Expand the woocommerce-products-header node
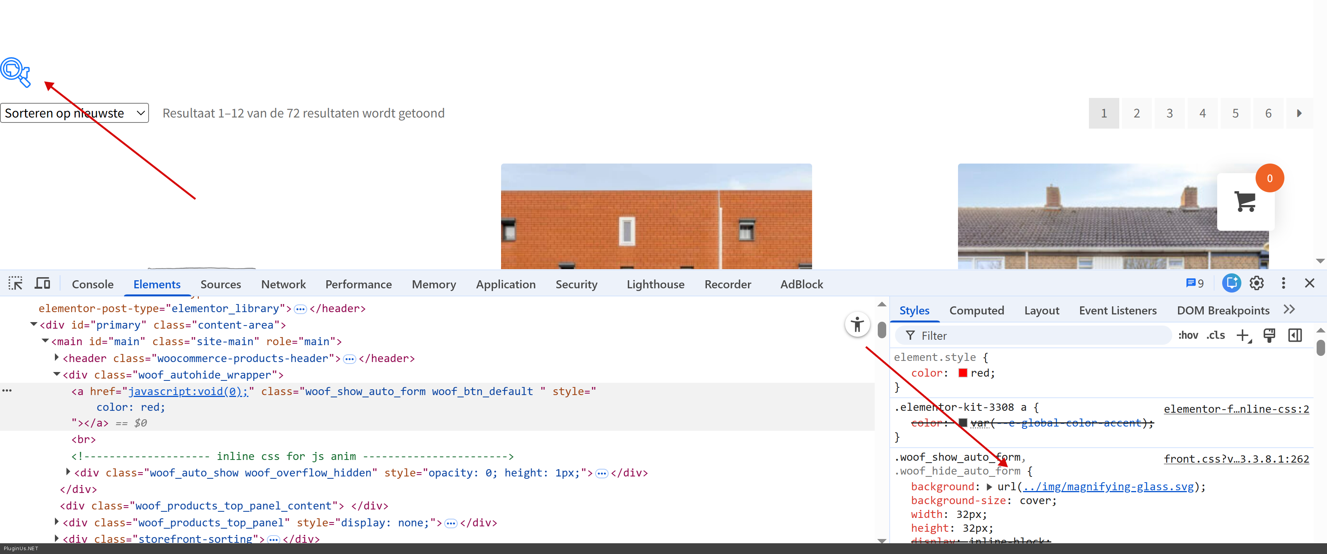 (57, 357)
